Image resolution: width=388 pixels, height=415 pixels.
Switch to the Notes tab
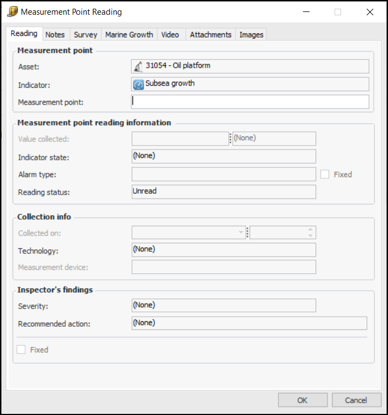(55, 35)
